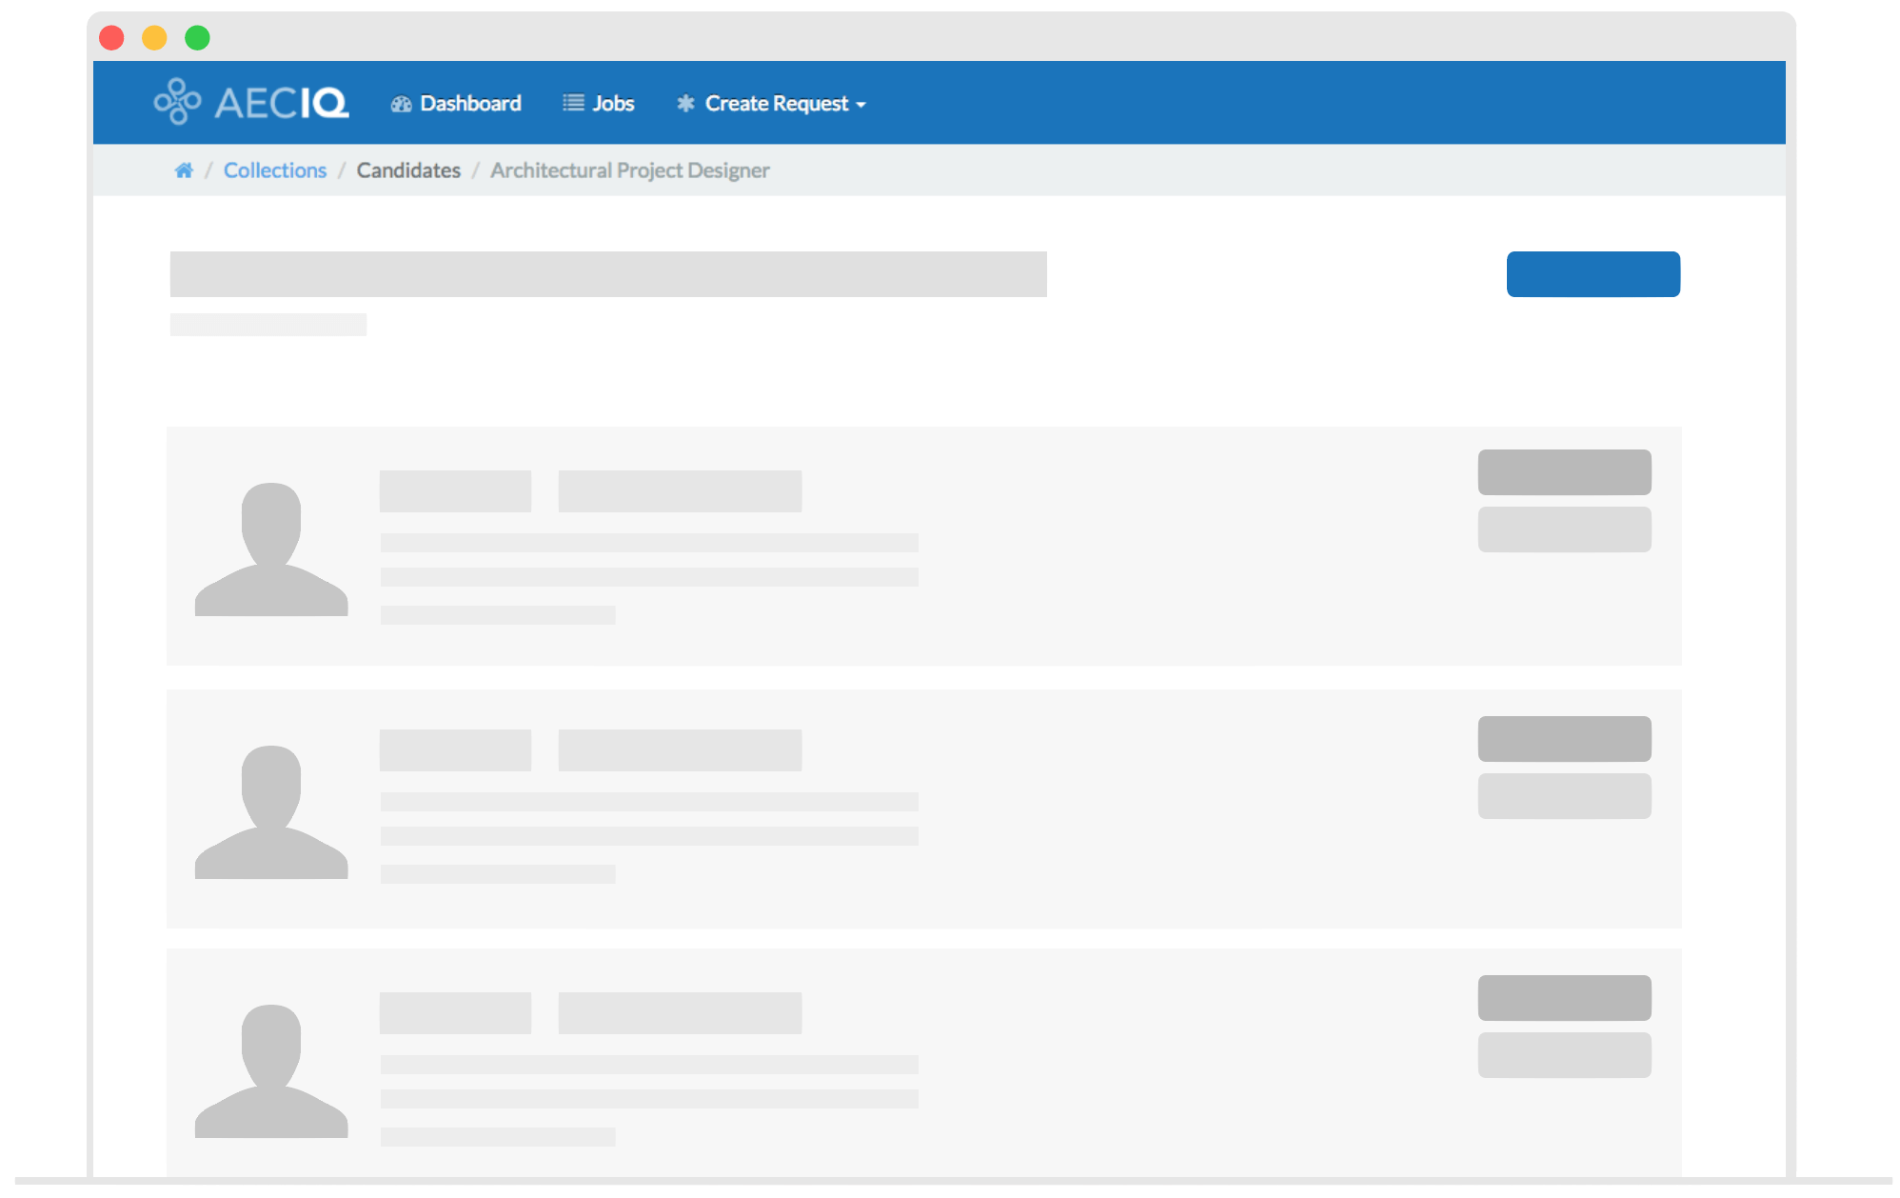Click the home icon in breadcrumb
Screen dimensions: 1900x1198
click(184, 170)
